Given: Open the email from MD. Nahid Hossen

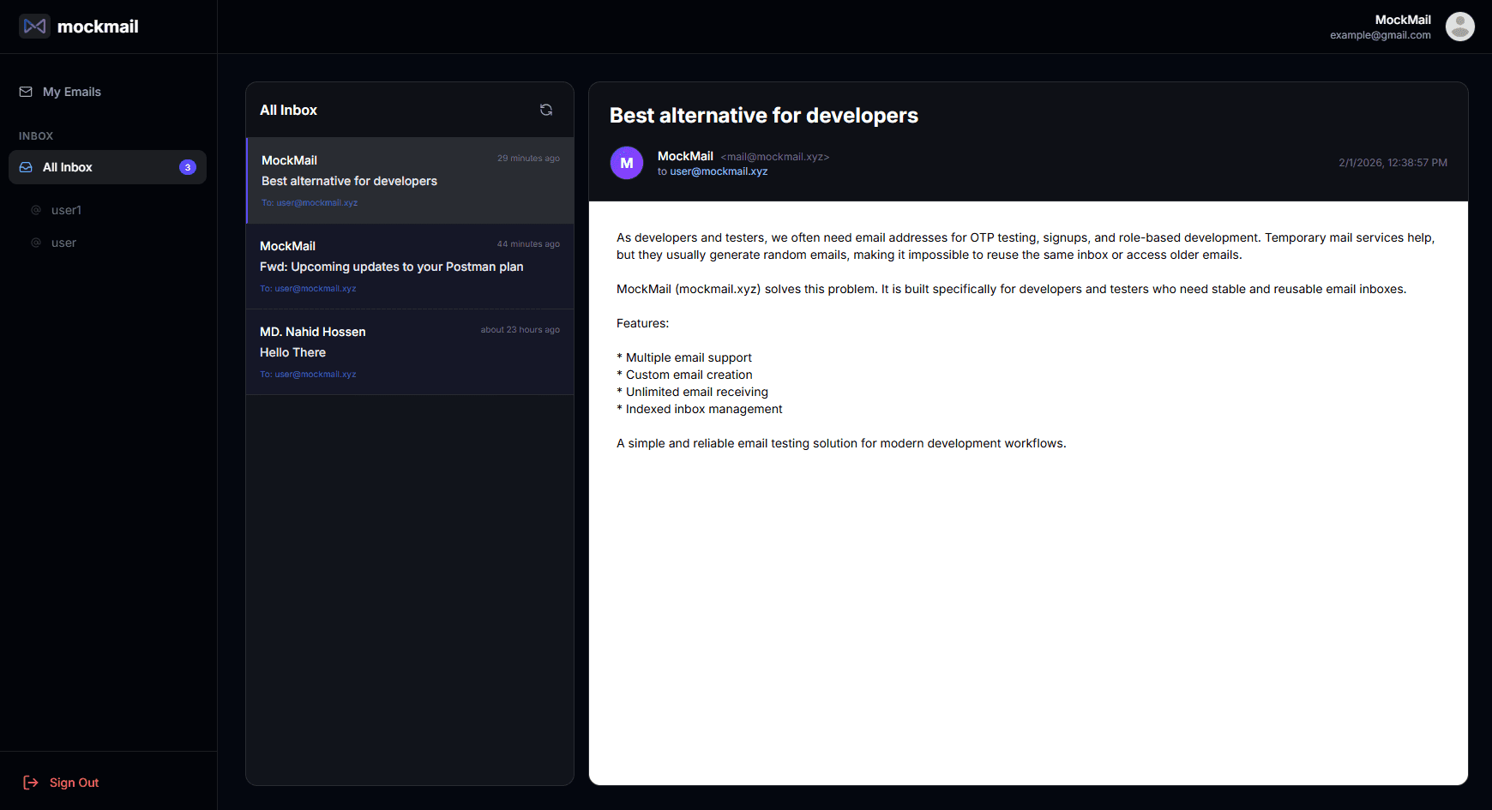Looking at the screenshot, I should [409, 352].
